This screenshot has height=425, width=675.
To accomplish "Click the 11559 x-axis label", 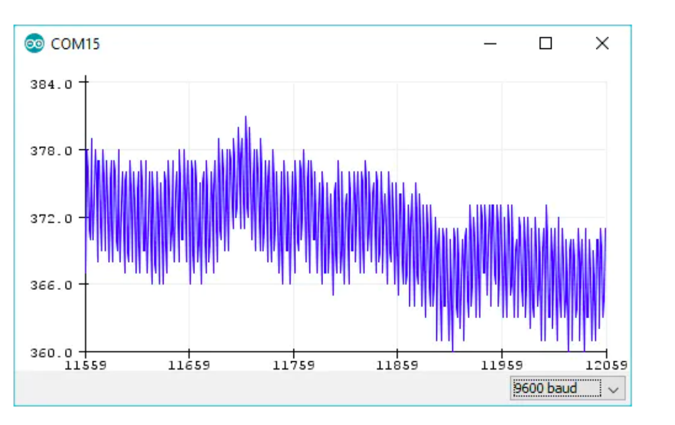I will (x=85, y=365).
